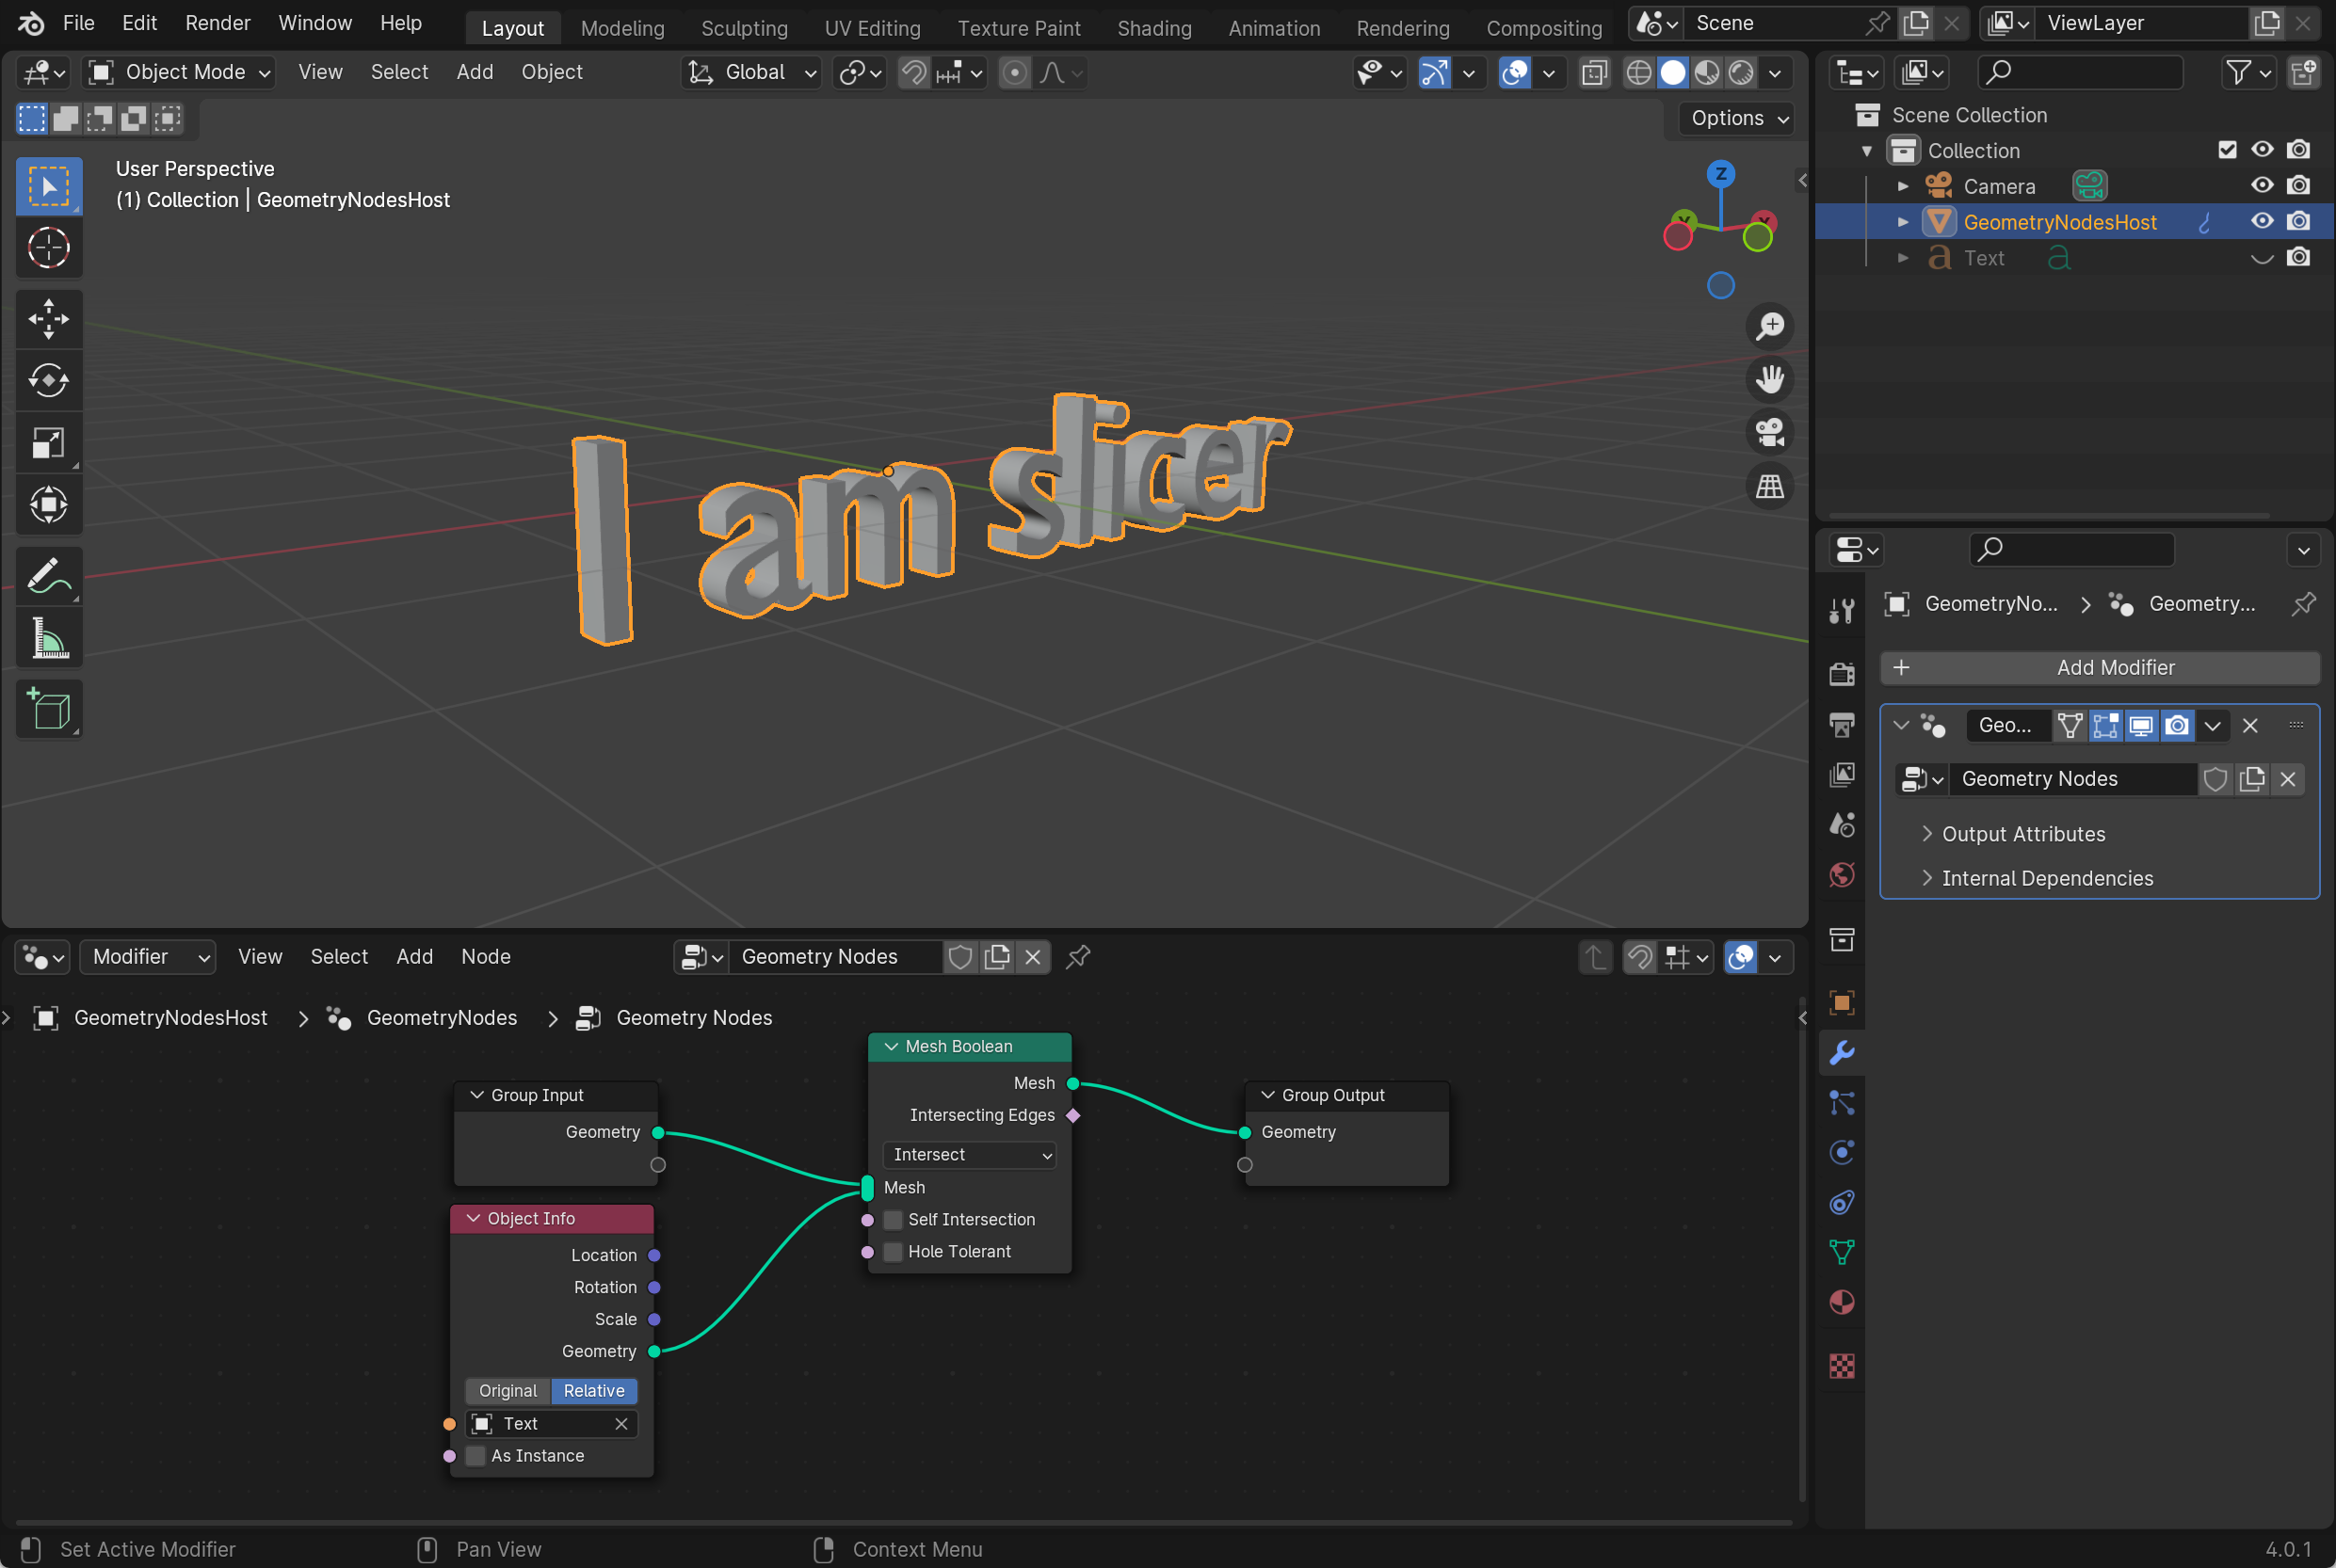Open Render Properties with the camera icon
The height and width of the screenshot is (1568, 2336).
coord(1842,673)
